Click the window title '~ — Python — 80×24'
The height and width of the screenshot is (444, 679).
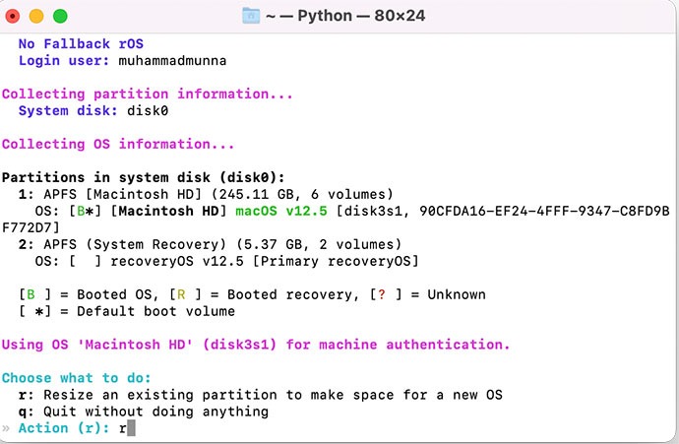(x=345, y=16)
